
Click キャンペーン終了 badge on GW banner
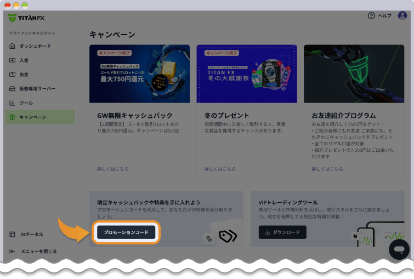point(115,53)
